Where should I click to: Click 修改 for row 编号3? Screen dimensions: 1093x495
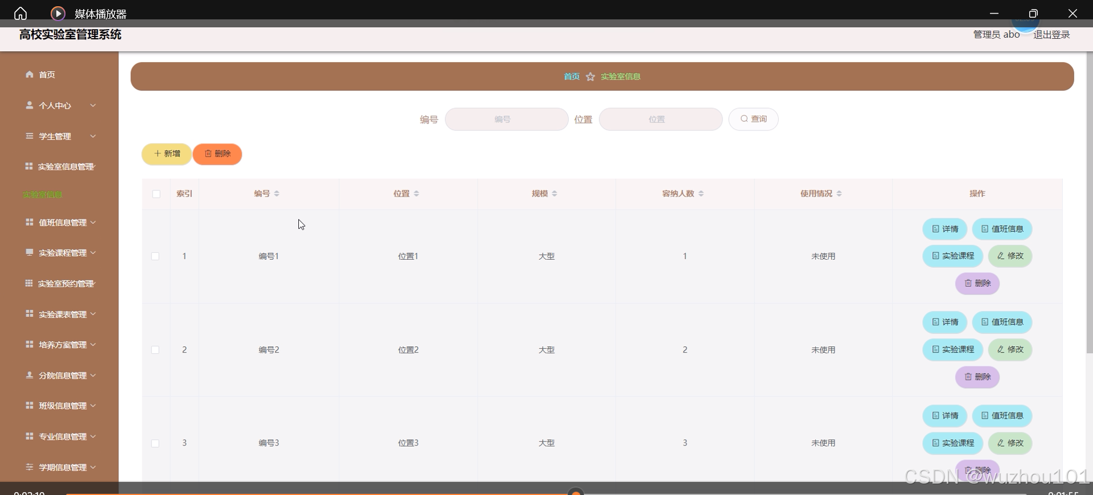(x=1010, y=443)
